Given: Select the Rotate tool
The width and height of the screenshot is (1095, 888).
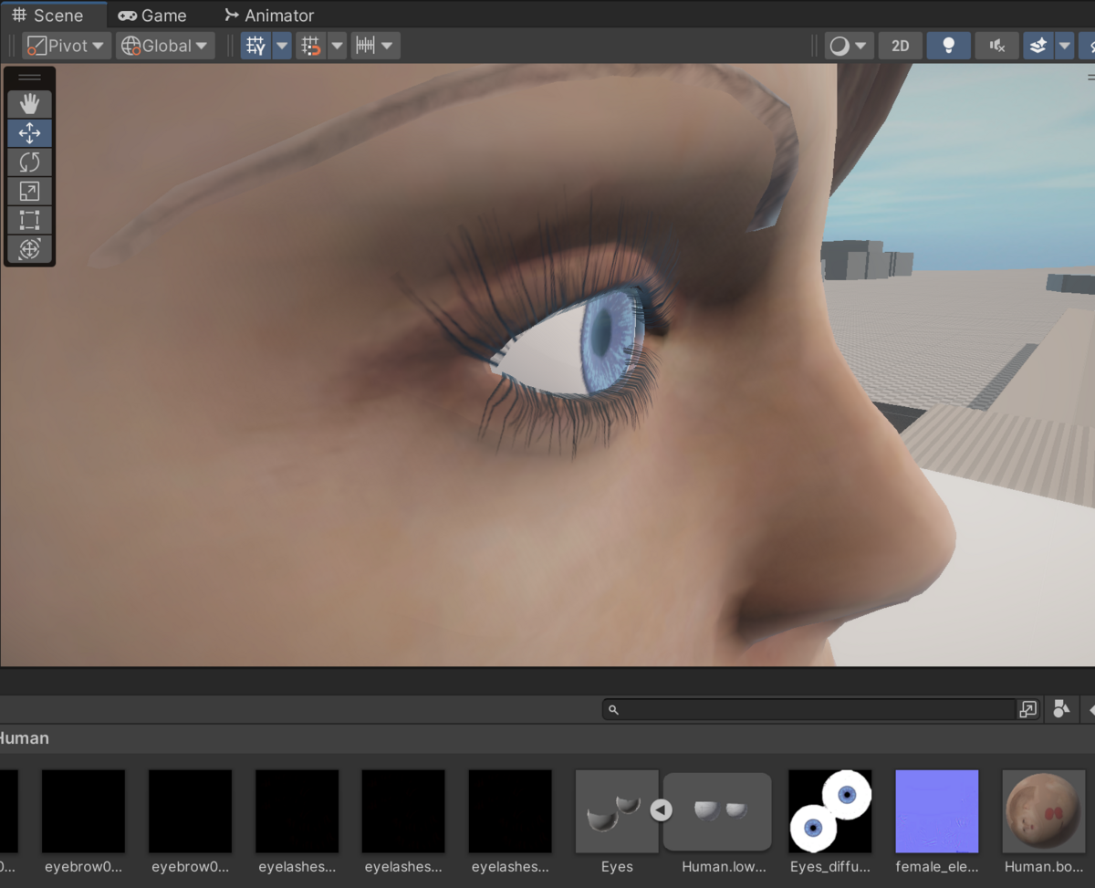Looking at the screenshot, I should (x=29, y=162).
